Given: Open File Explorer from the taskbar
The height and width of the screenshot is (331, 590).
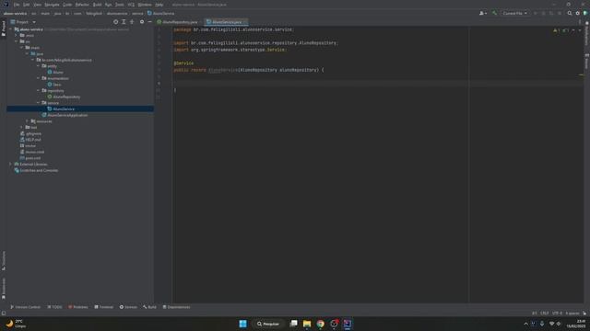Looking at the screenshot, I should pos(307,324).
